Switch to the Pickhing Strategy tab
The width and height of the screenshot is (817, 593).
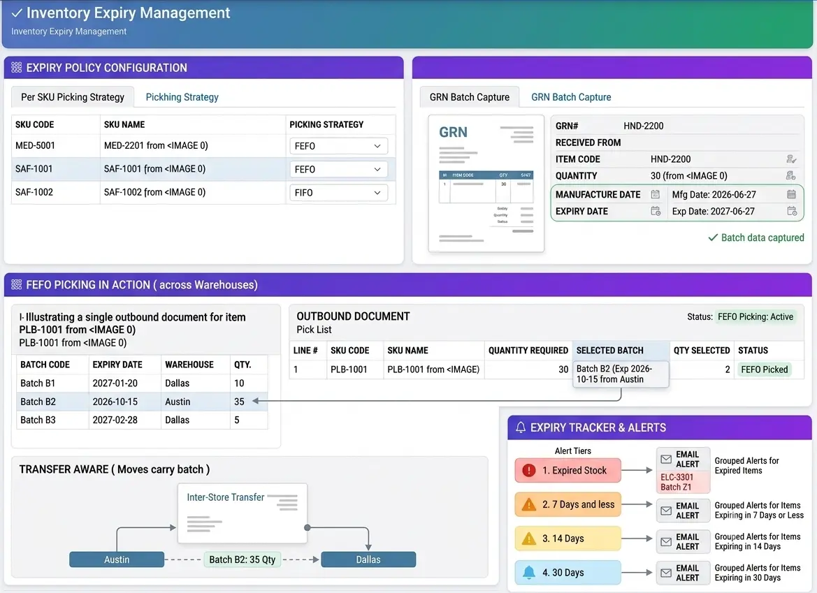pos(182,97)
